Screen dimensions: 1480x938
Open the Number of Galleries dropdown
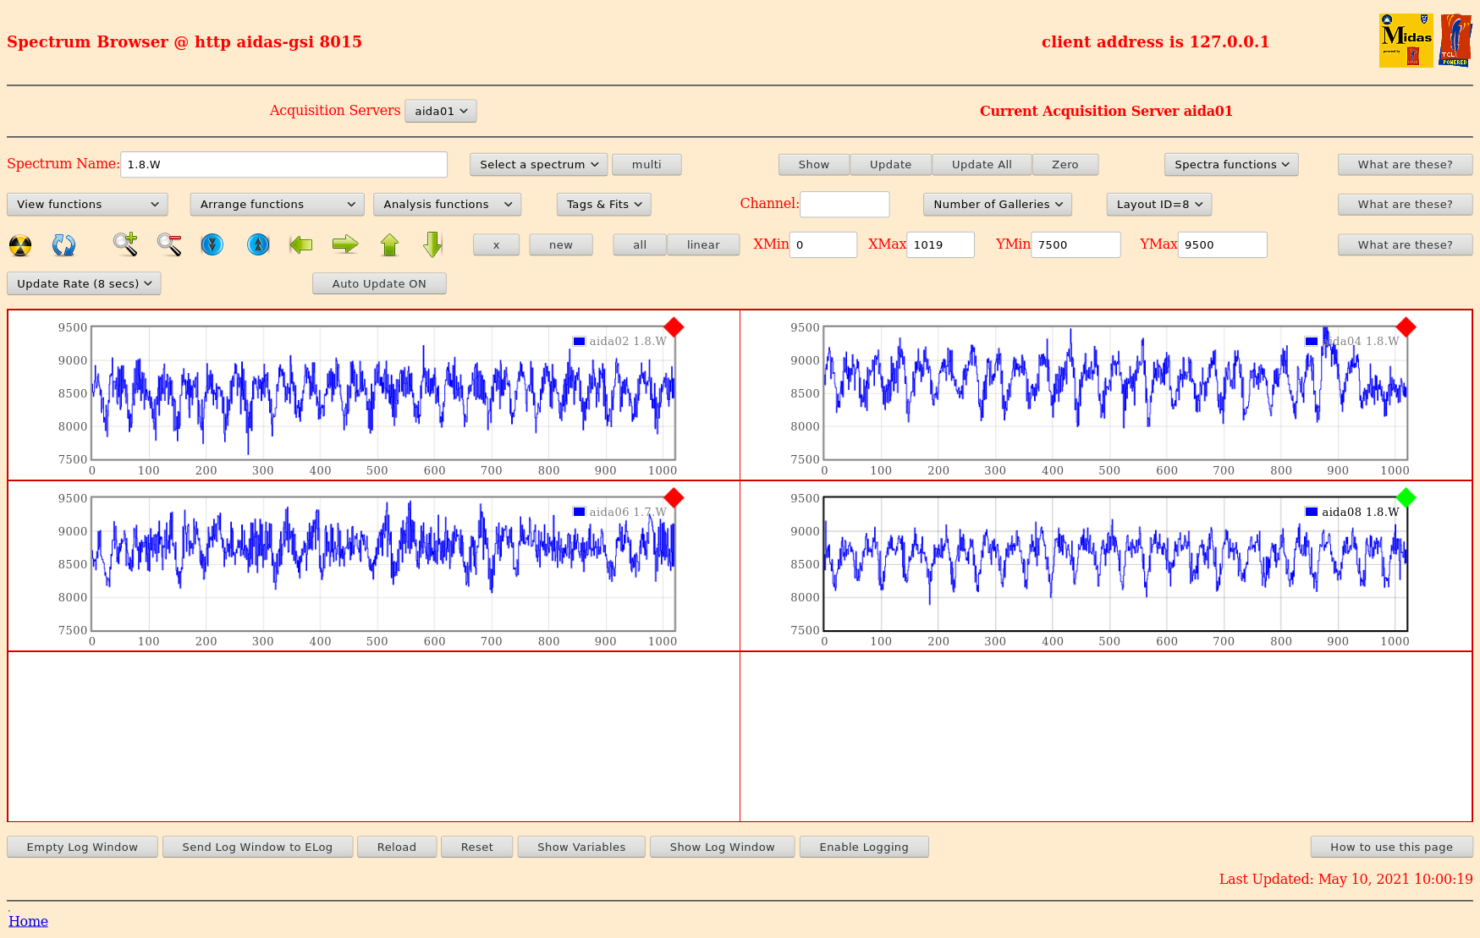coord(998,205)
